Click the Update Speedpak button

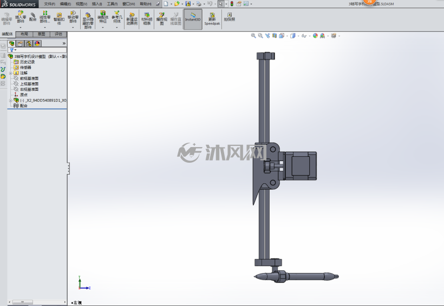[x=212, y=19]
